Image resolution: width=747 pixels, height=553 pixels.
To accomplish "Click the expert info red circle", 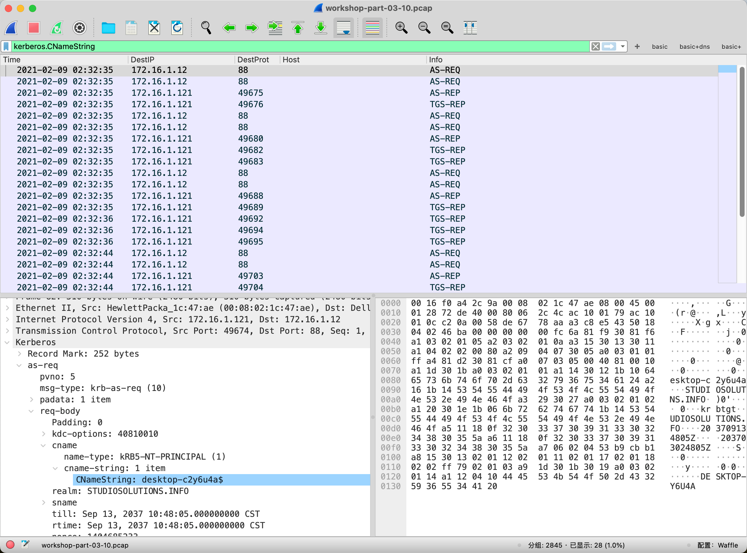I will [x=10, y=545].
